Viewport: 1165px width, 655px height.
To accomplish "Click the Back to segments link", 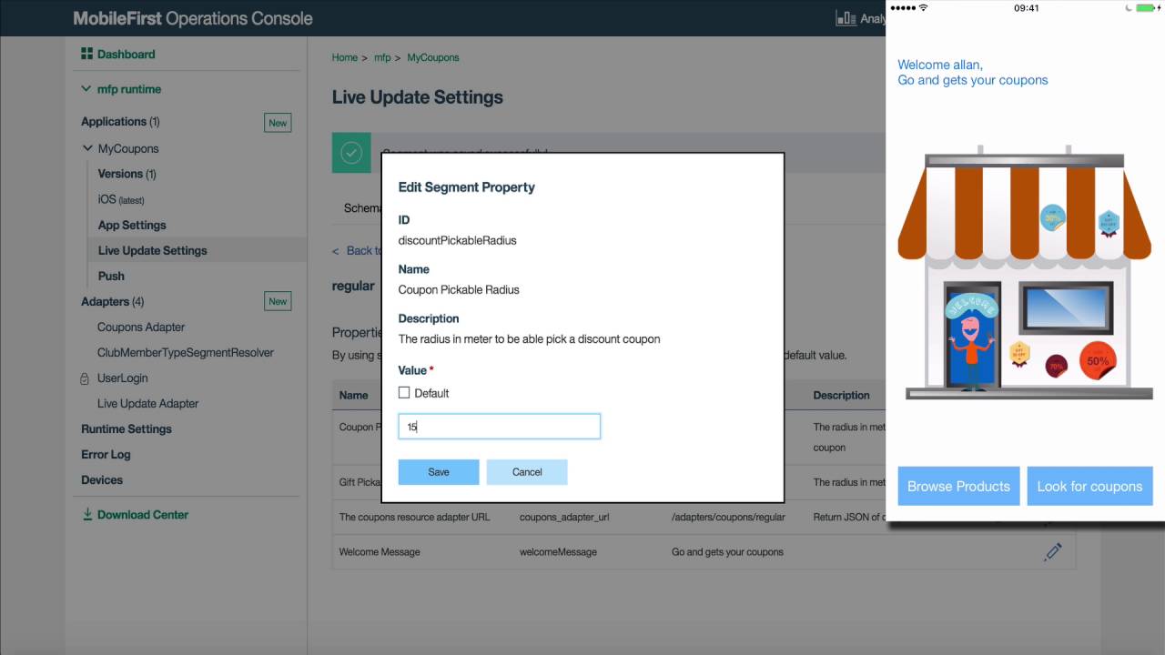I will [356, 250].
